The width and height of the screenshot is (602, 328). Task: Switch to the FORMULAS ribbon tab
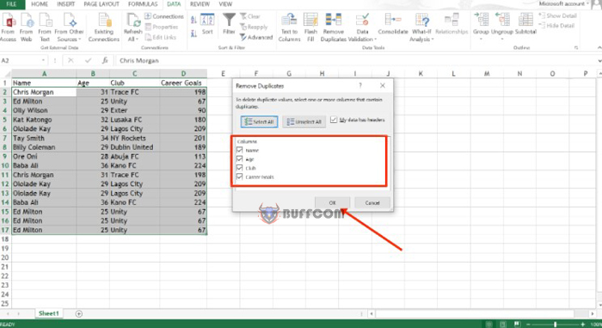pos(143,4)
